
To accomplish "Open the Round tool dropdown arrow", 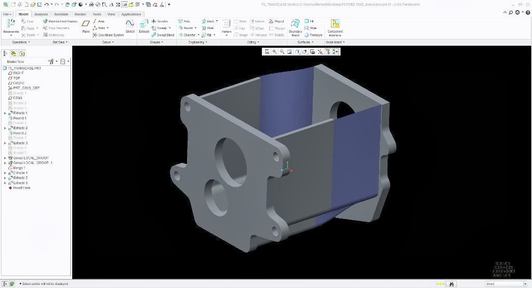I will 196,28.
